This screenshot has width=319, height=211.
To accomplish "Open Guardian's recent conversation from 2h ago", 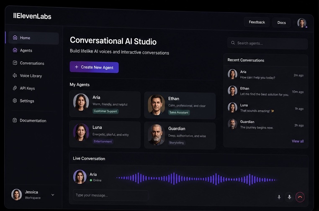I will point(266,125).
